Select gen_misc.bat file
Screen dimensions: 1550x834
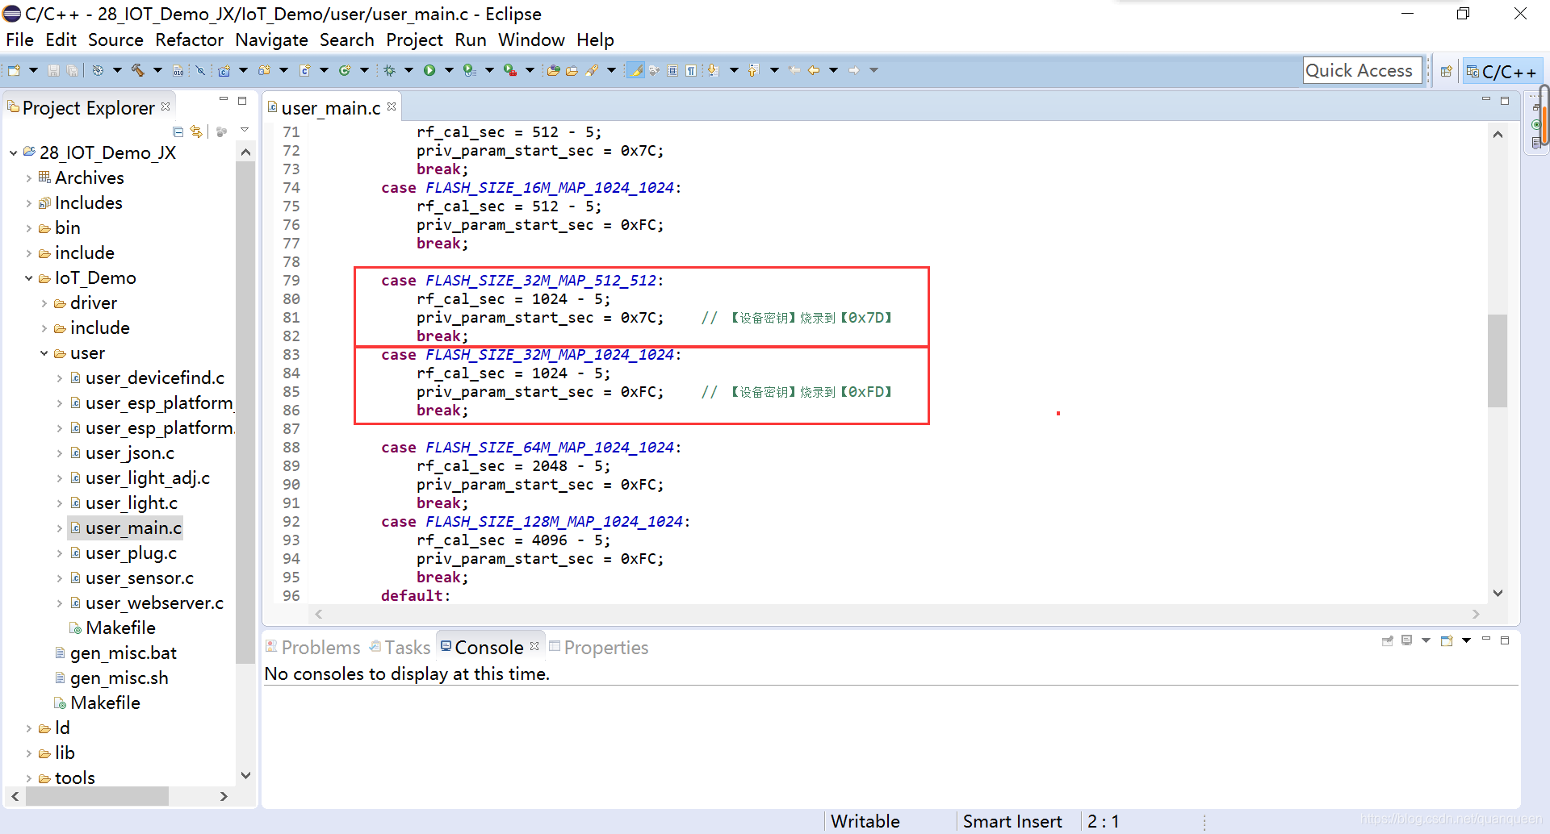[x=123, y=653]
